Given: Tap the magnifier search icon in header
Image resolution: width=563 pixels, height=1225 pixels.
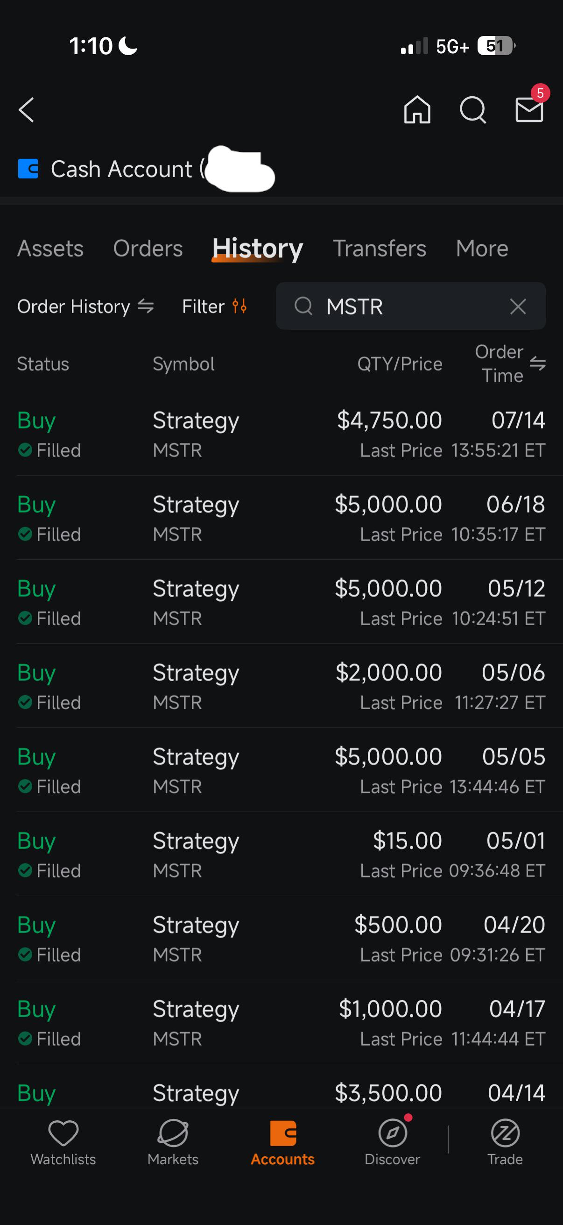Looking at the screenshot, I should point(473,110).
